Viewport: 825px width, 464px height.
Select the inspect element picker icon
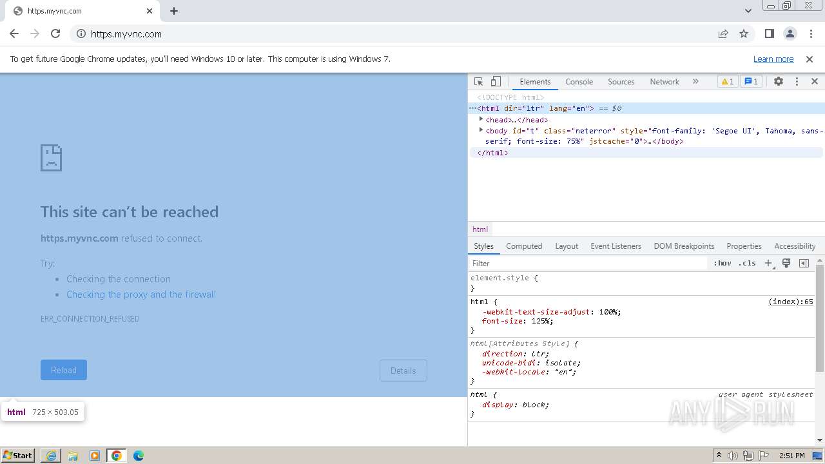point(478,82)
